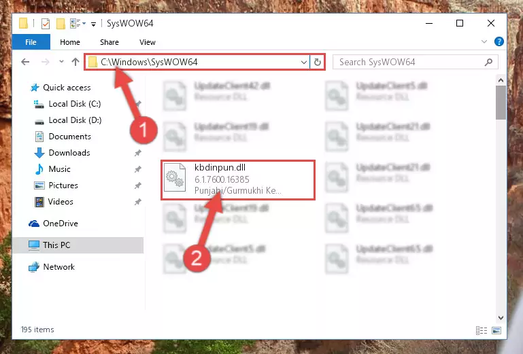Maximize the SysWOW64 window
The width and height of the screenshot is (523, 354).
point(460,23)
